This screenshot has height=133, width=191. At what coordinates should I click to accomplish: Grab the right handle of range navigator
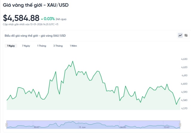tap(180, 124)
